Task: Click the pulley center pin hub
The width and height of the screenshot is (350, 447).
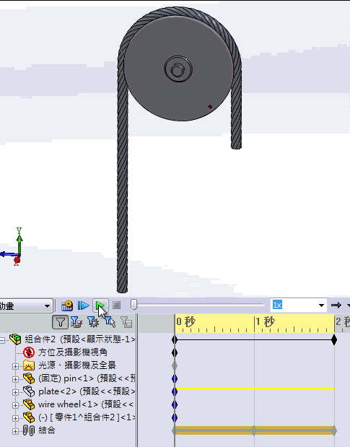Action: click(178, 69)
